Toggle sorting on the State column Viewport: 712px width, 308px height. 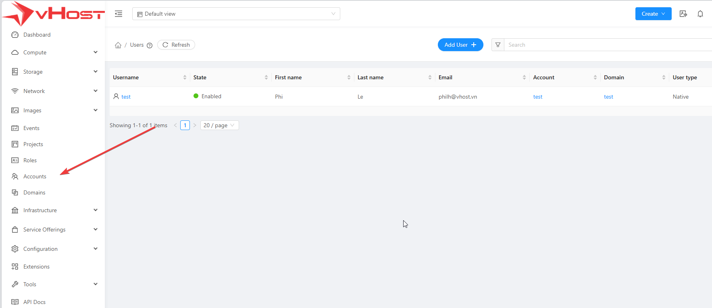(266, 77)
